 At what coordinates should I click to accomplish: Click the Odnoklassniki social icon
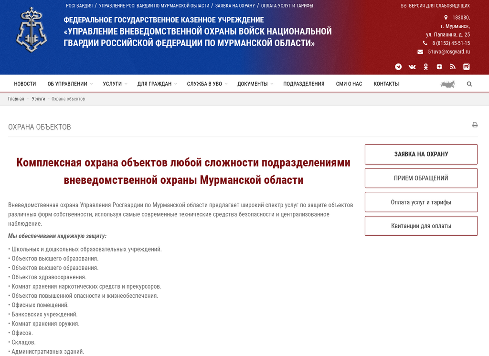coord(425,67)
